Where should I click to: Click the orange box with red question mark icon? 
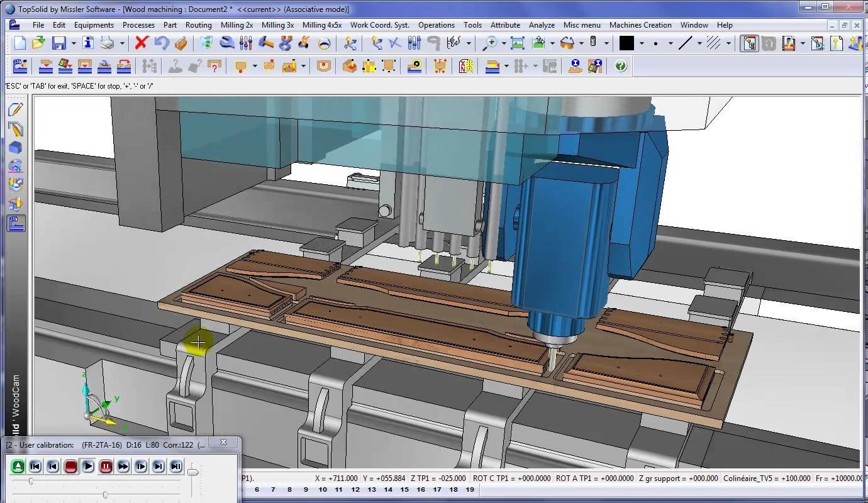click(x=214, y=65)
